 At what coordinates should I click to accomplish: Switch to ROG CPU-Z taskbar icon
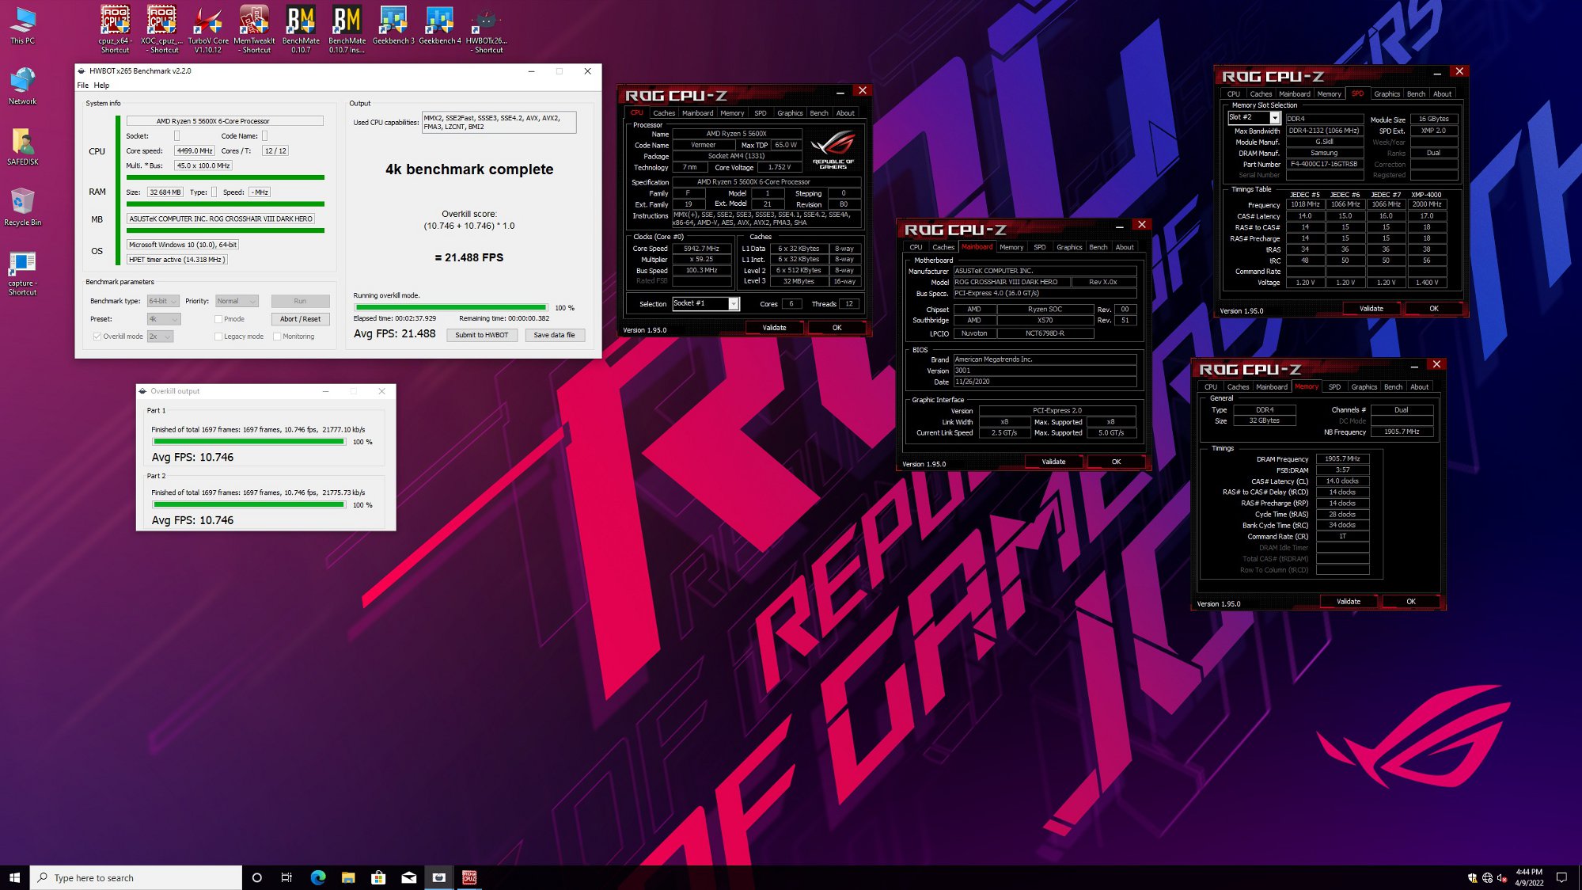point(469,877)
